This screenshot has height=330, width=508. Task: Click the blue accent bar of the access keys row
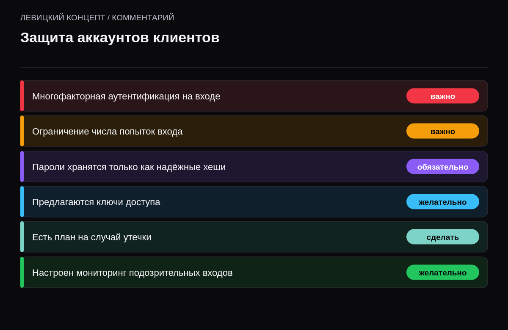coord(22,202)
